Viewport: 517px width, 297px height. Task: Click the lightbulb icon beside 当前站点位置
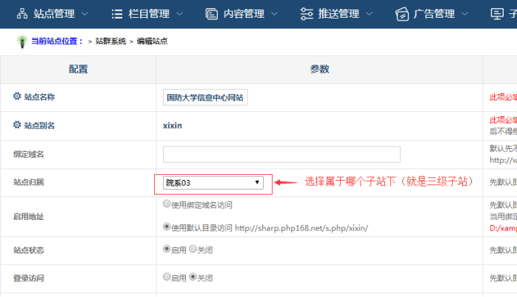[21, 41]
